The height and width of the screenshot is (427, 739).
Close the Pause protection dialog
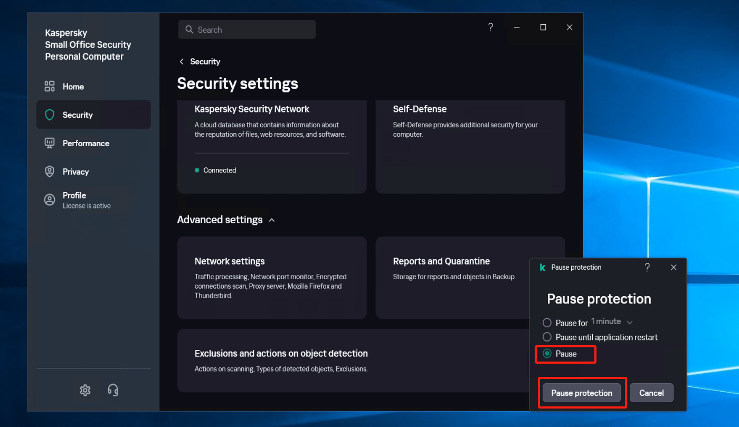[674, 268]
